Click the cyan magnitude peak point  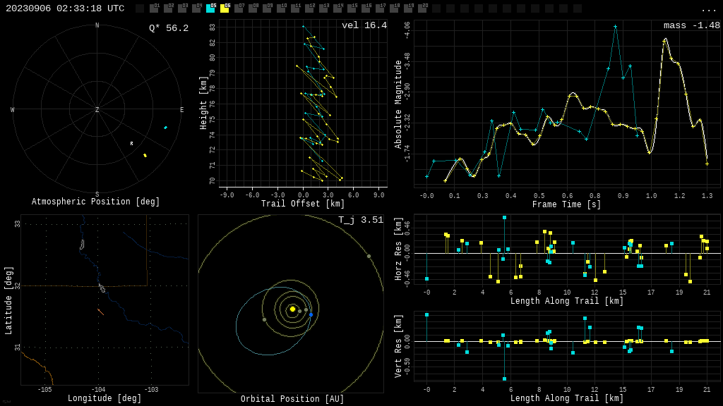615,27
